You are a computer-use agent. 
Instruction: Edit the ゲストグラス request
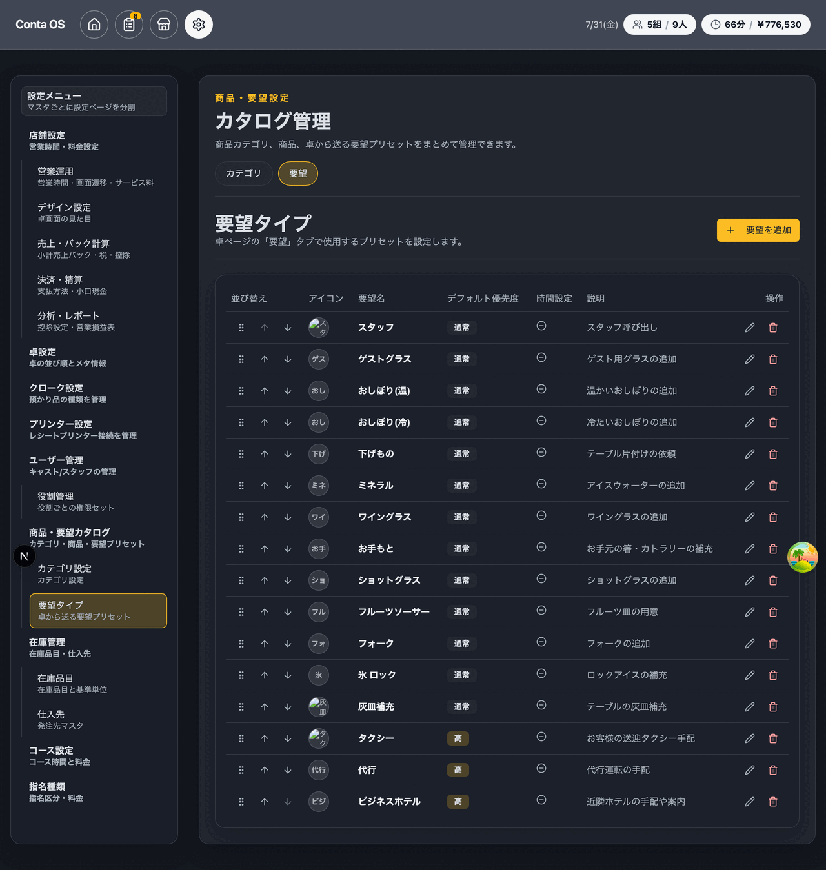(750, 359)
